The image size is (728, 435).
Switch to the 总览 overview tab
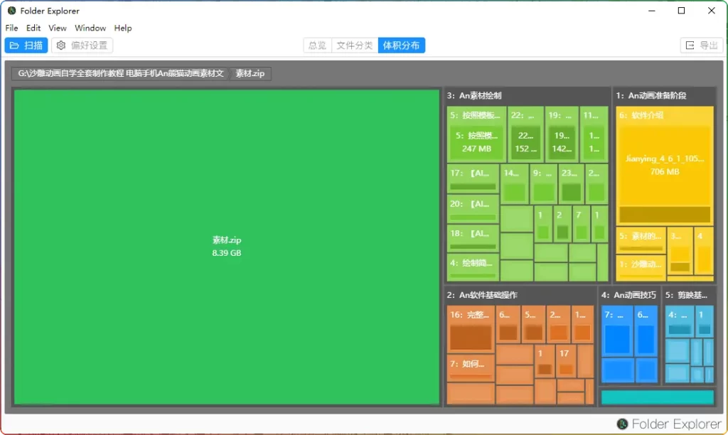pyautogui.click(x=317, y=45)
